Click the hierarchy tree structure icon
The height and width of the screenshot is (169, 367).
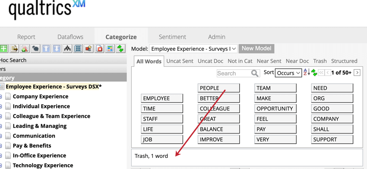tap(68, 49)
